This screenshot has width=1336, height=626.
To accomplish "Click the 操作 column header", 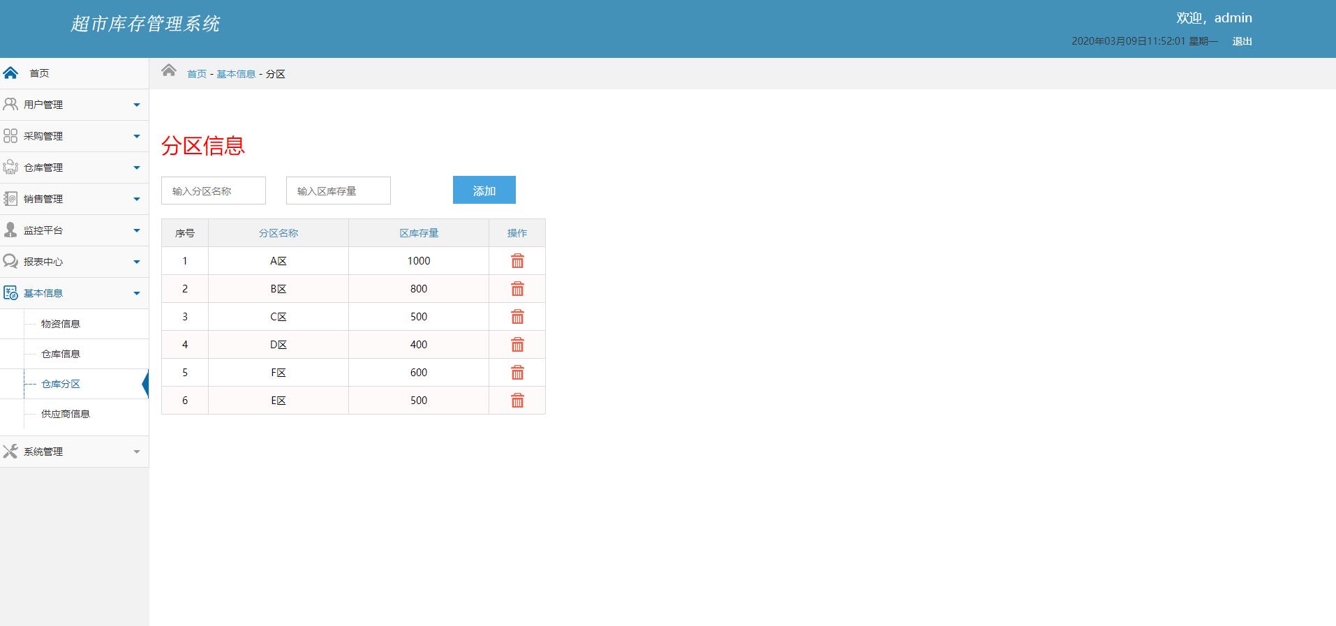I will tap(517, 233).
